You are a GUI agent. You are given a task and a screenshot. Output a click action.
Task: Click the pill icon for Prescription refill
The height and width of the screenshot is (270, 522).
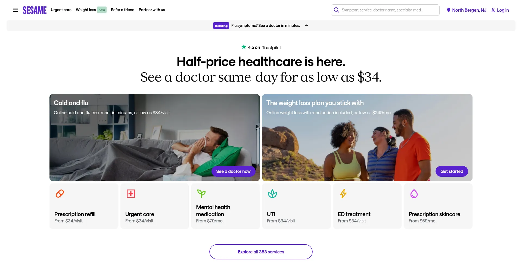coord(60,194)
